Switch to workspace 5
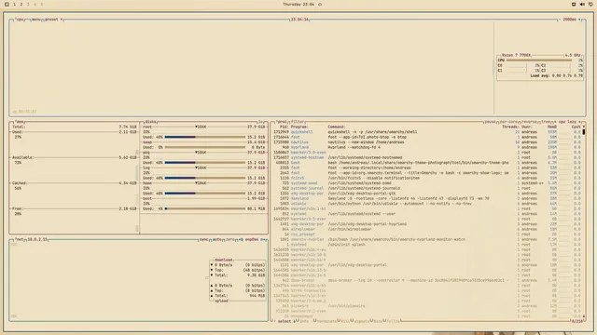 (x=41, y=4)
